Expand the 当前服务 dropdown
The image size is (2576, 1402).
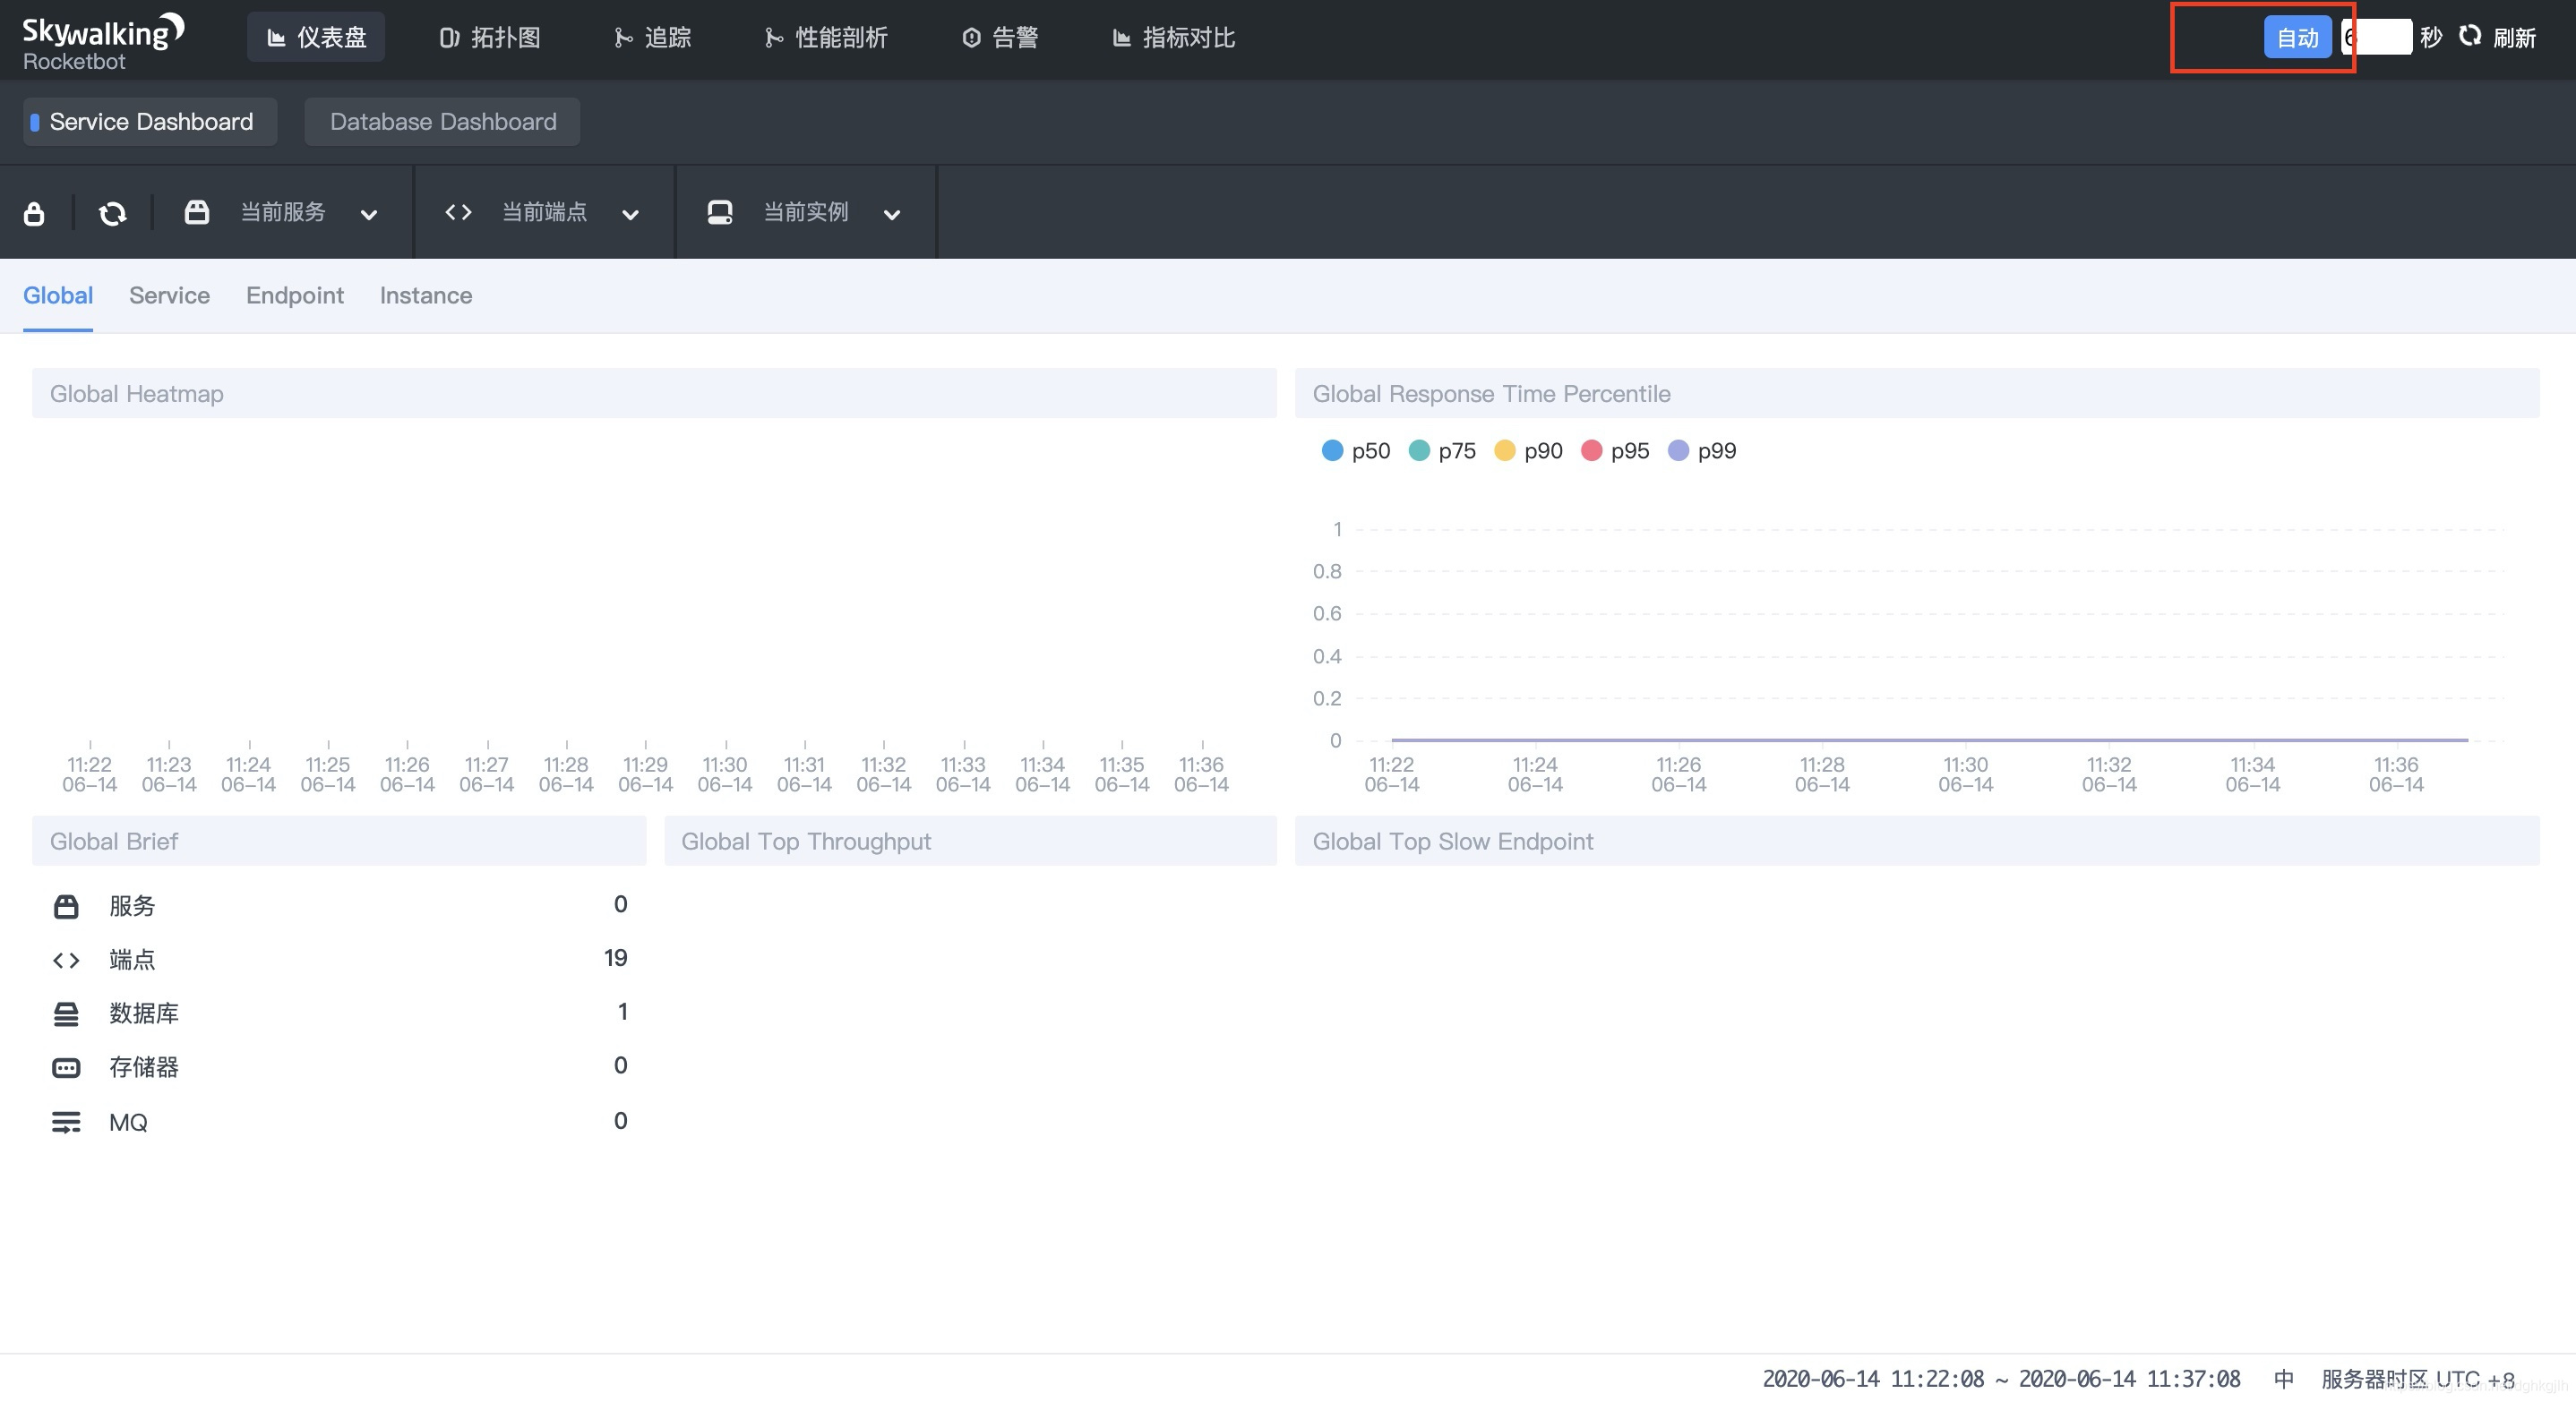369,214
